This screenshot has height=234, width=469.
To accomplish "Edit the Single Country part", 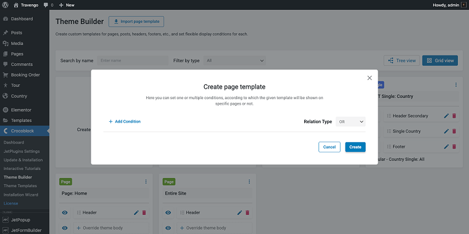I will [446, 131].
